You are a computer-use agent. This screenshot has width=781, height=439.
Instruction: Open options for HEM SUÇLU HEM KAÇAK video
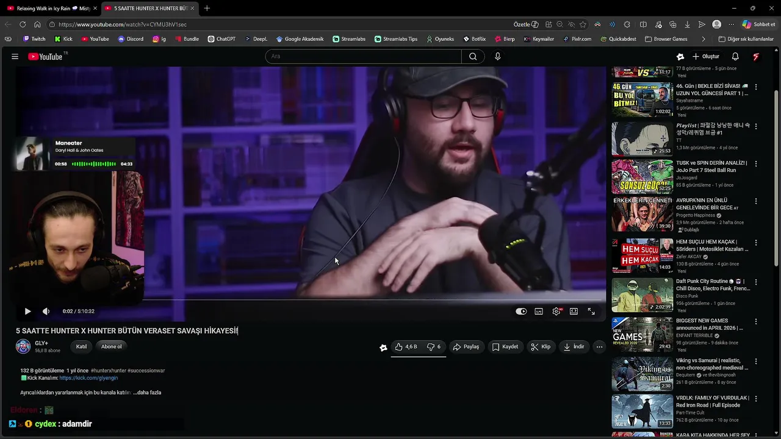point(756,243)
